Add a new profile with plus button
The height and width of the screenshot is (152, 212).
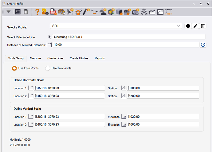click(188, 26)
